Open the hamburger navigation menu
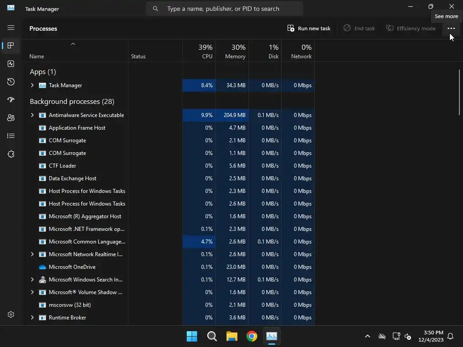The width and height of the screenshot is (463, 347). pyautogui.click(x=11, y=28)
